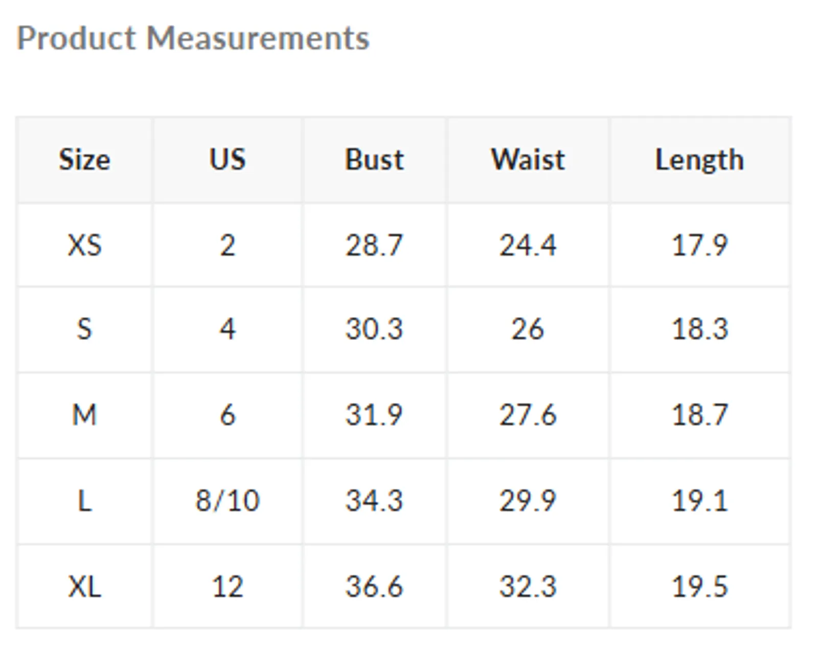Select the Size column header
Screen dimensions: 818x657
[84, 160]
